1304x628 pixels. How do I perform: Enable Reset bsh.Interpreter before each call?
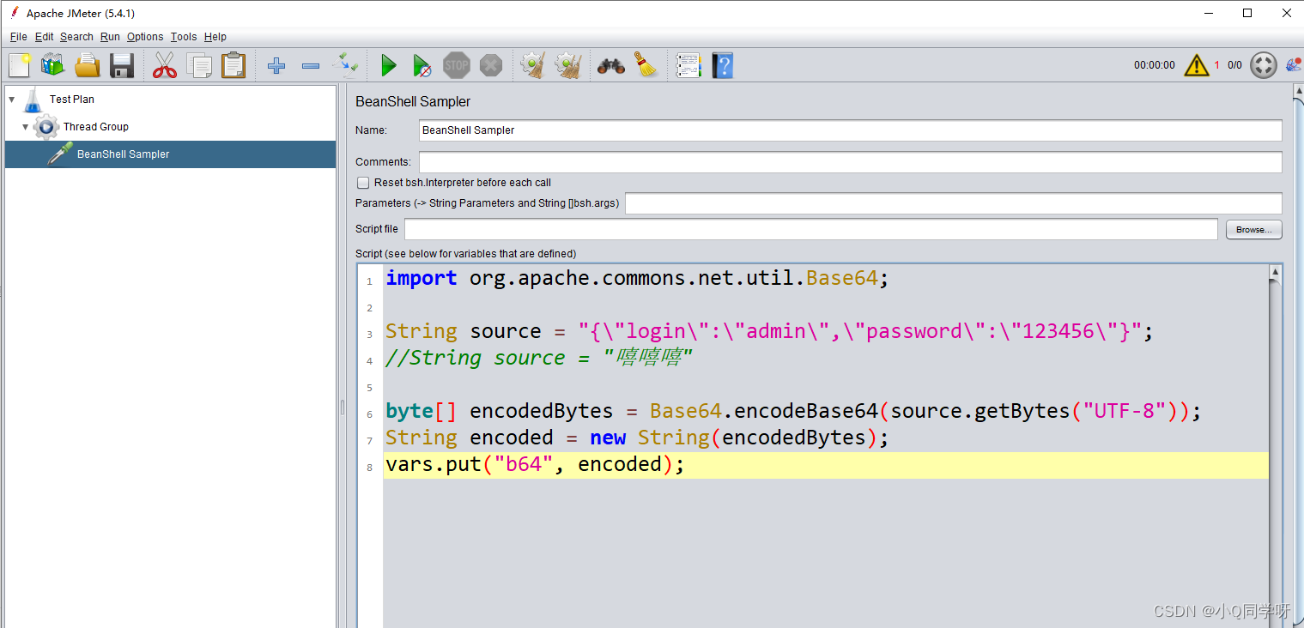click(363, 182)
